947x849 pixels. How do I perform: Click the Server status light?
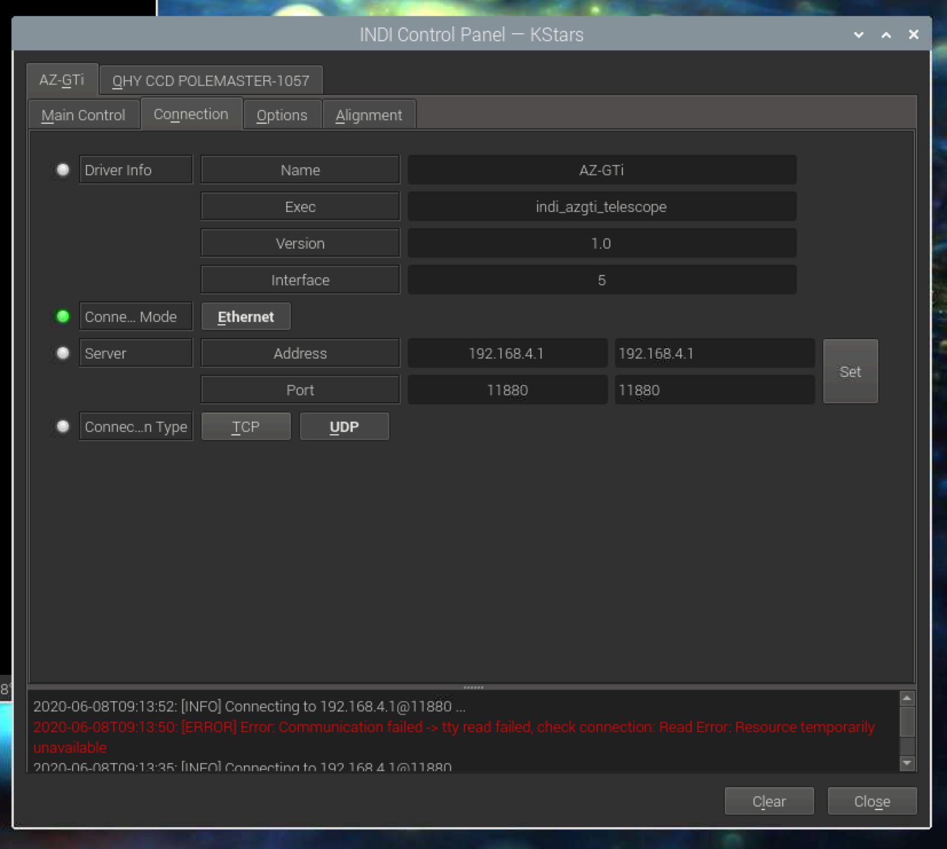[x=63, y=353]
